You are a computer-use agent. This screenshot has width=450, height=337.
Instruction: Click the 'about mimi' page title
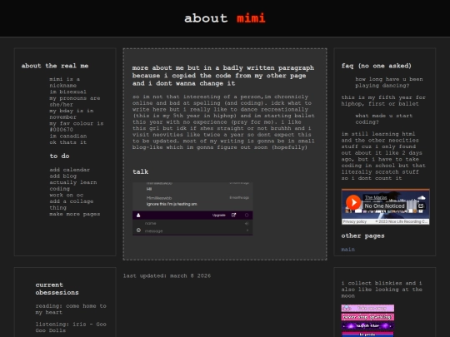click(225, 18)
